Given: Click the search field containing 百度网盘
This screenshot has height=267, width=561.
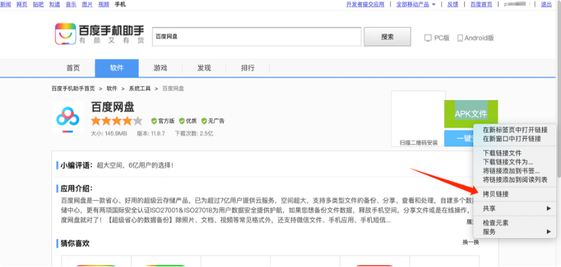Looking at the screenshot, I should tap(257, 36).
